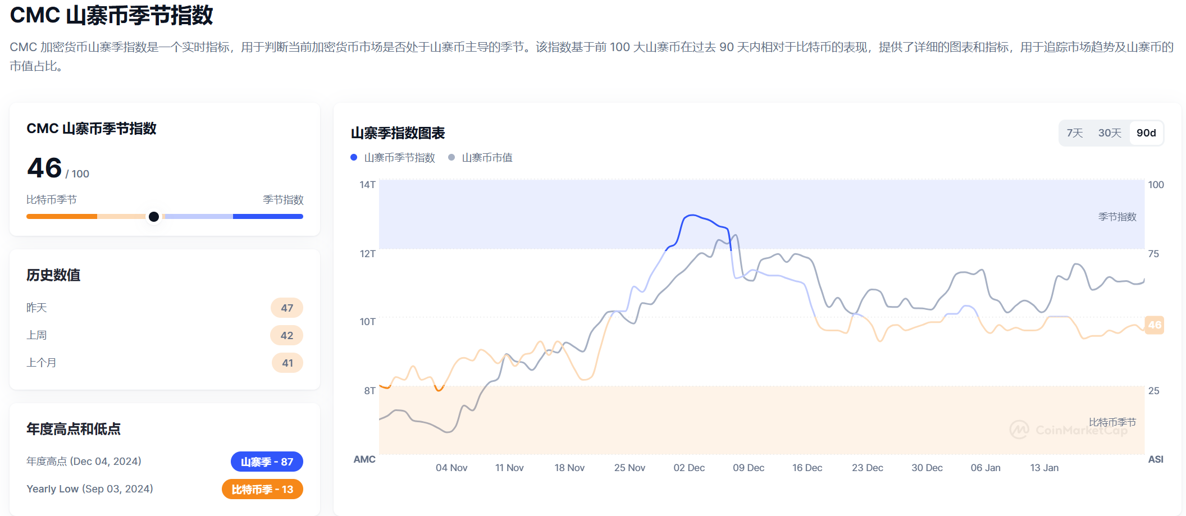Click the blue dot icon beside 山寨币季节指数 legend

point(354,158)
